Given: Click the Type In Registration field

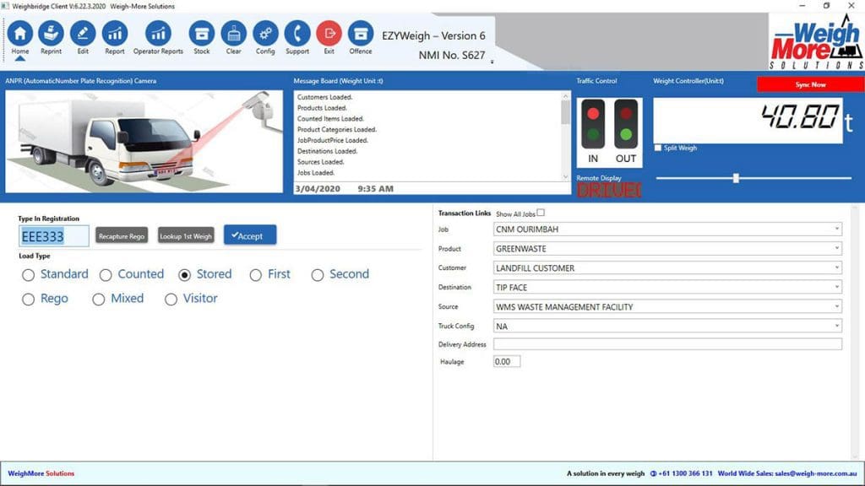Looking at the screenshot, I should pyautogui.click(x=53, y=236).
